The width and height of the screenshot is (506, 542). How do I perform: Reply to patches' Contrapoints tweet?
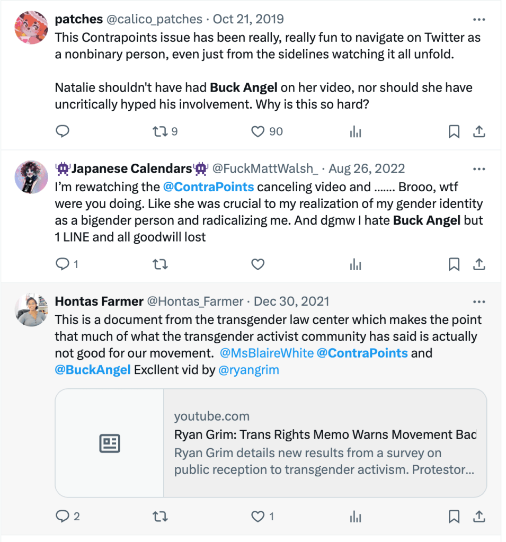pos(63,132)
